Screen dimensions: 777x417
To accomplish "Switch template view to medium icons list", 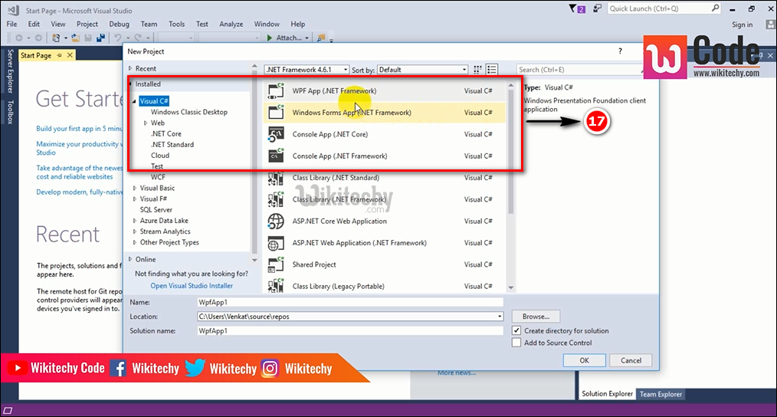I will [x=492, y=70].
